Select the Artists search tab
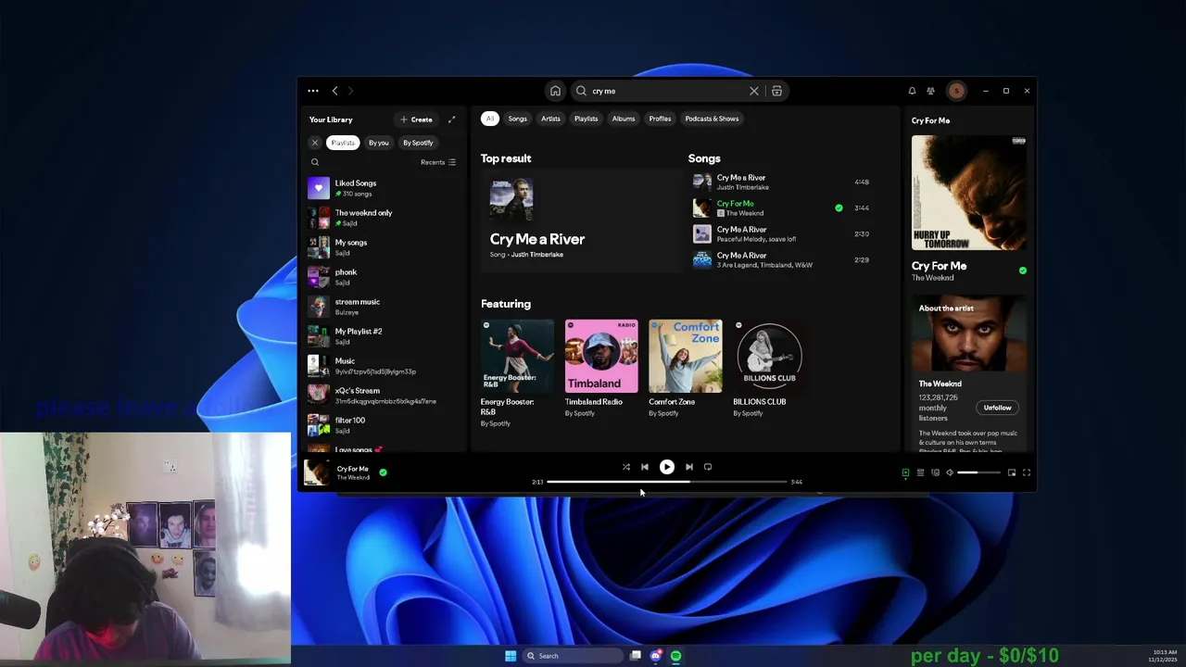Screen dimensions: 1186x667 coord(550,119)
